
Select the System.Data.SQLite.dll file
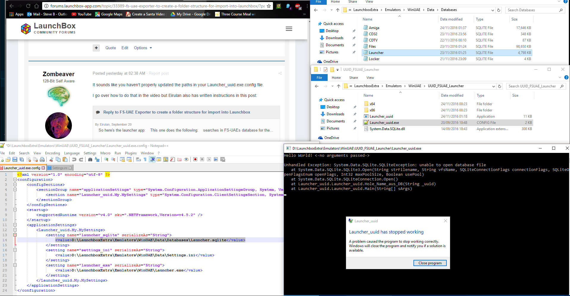pos(387,129)
